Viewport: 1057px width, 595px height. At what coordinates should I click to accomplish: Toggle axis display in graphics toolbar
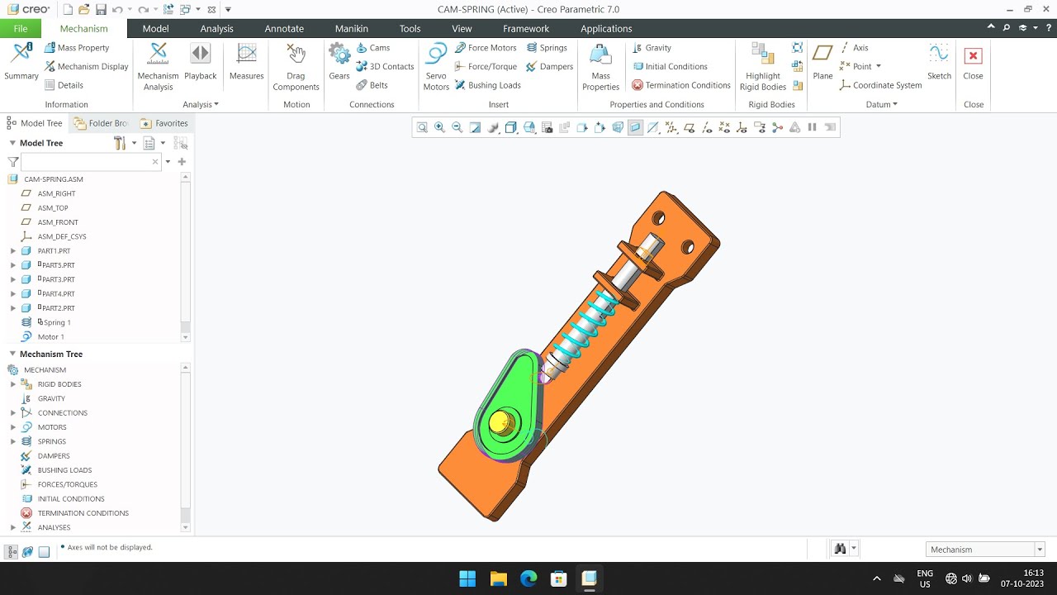[706, 127]
